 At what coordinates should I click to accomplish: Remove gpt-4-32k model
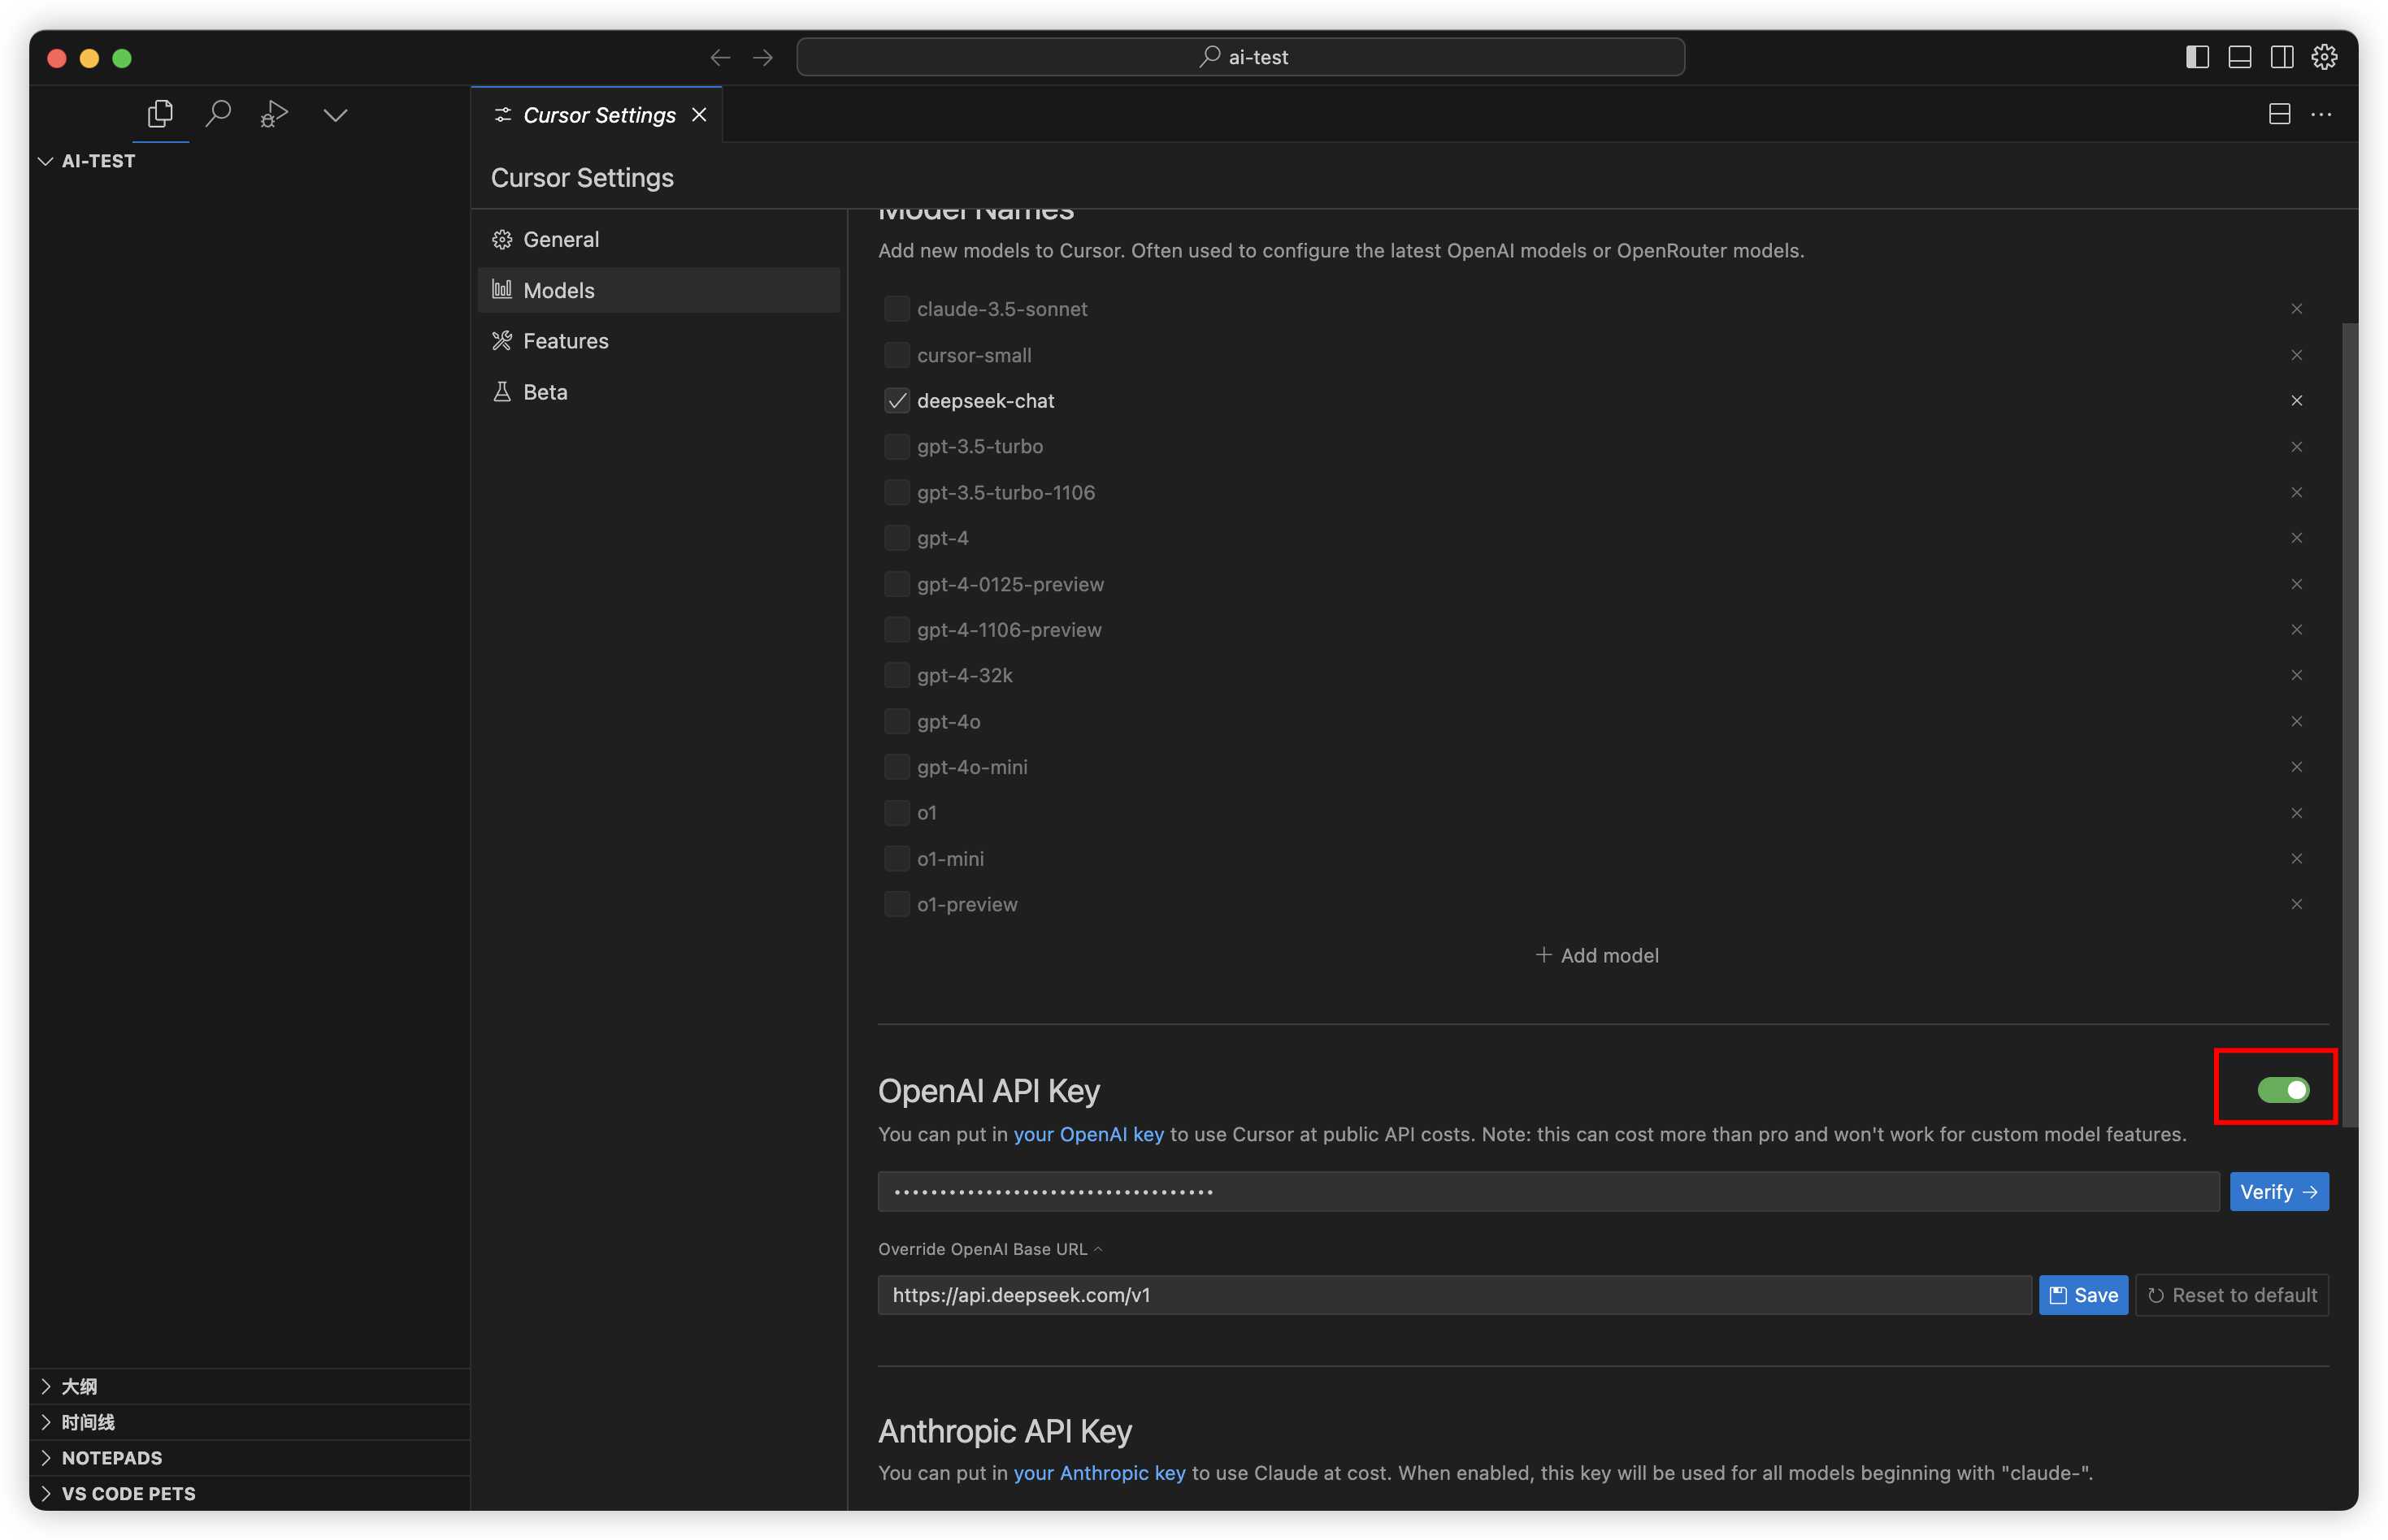[2296, 676]
